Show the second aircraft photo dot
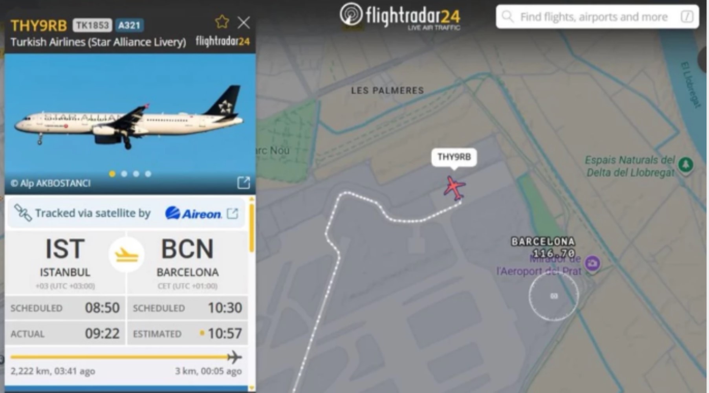The width and height of the screenshot is (709, 393). coord(124,174)
